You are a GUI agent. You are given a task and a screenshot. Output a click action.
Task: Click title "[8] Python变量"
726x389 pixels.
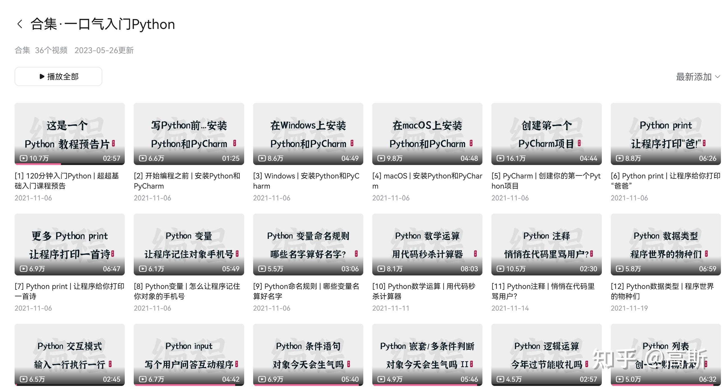coord(187,291)
